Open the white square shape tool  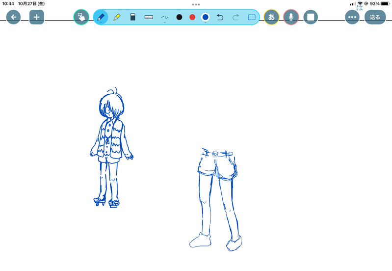311,17
